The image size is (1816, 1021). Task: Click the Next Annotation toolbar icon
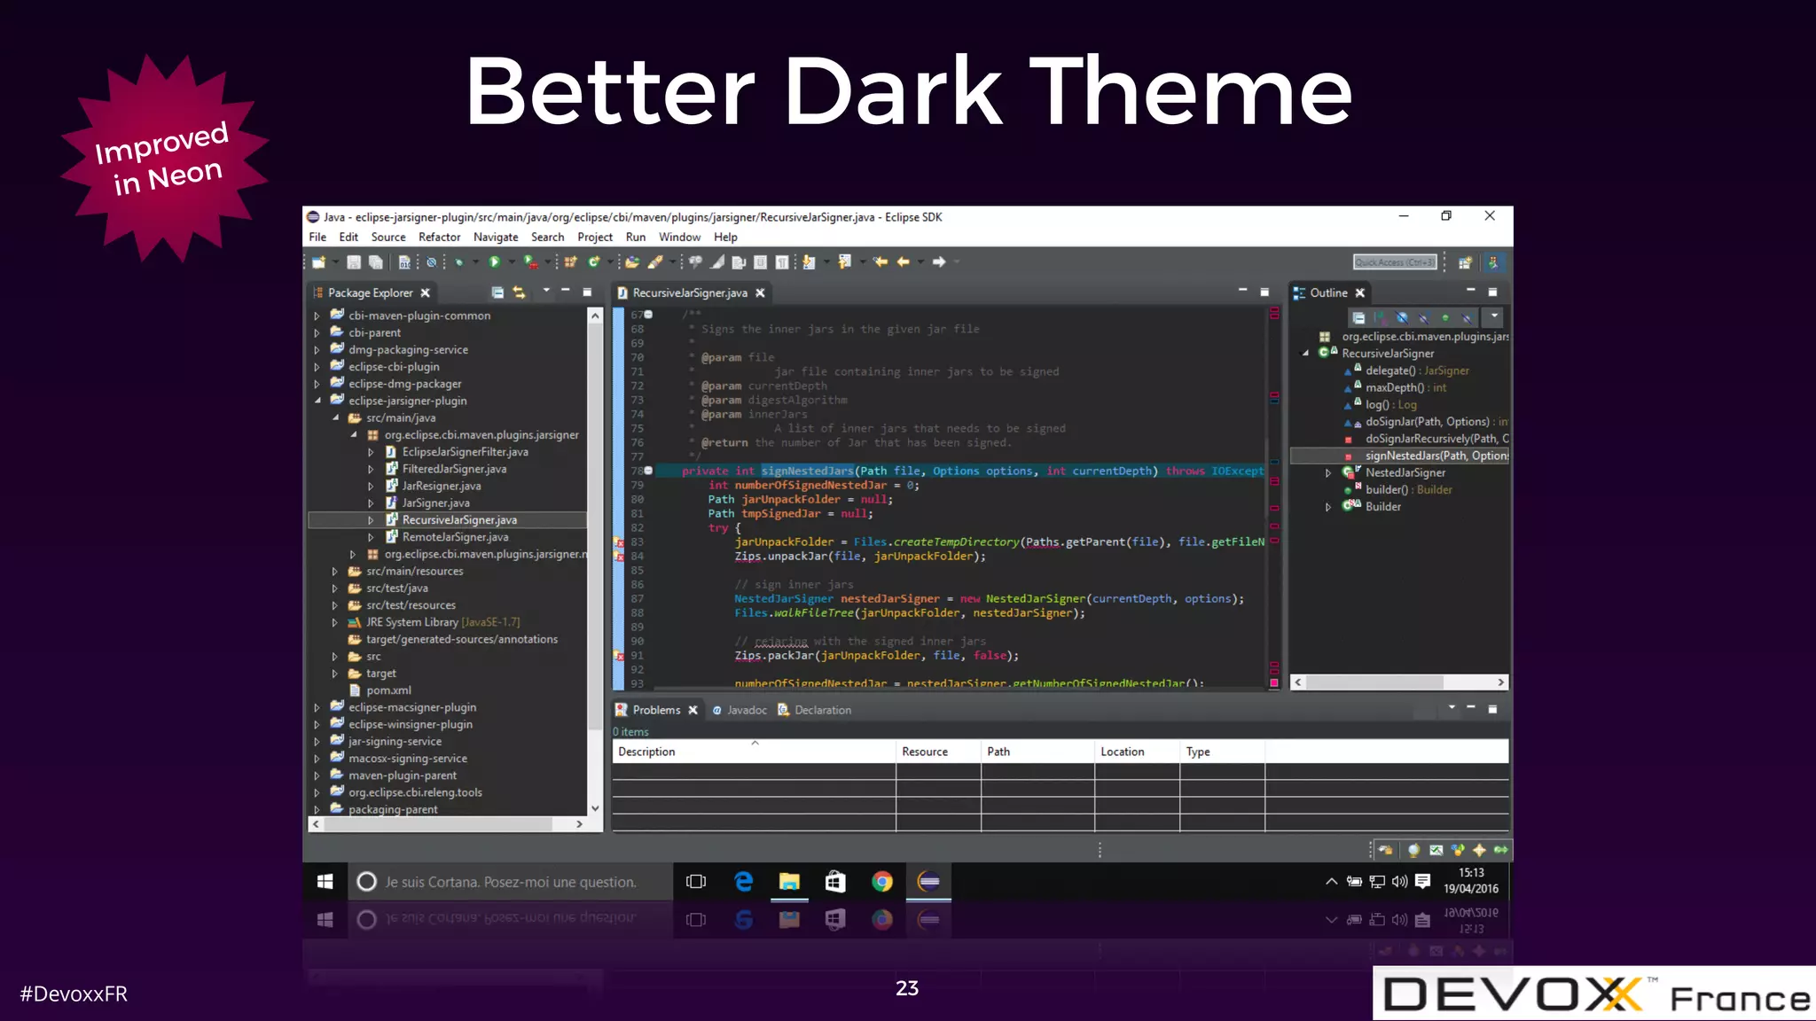809,262
